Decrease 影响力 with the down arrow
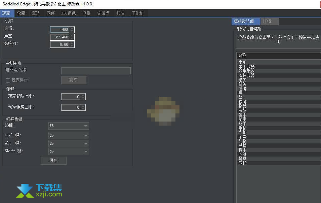Image resolution: width=321 pixels, height=203 pixels. coord(72,46)
